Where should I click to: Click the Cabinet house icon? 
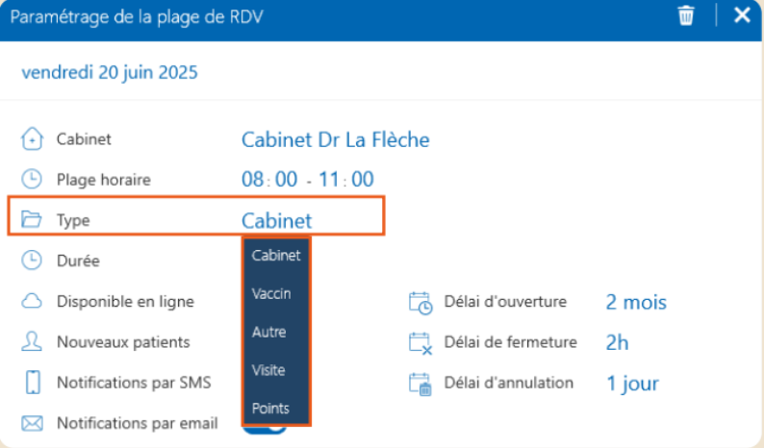[x=32, y=139]
